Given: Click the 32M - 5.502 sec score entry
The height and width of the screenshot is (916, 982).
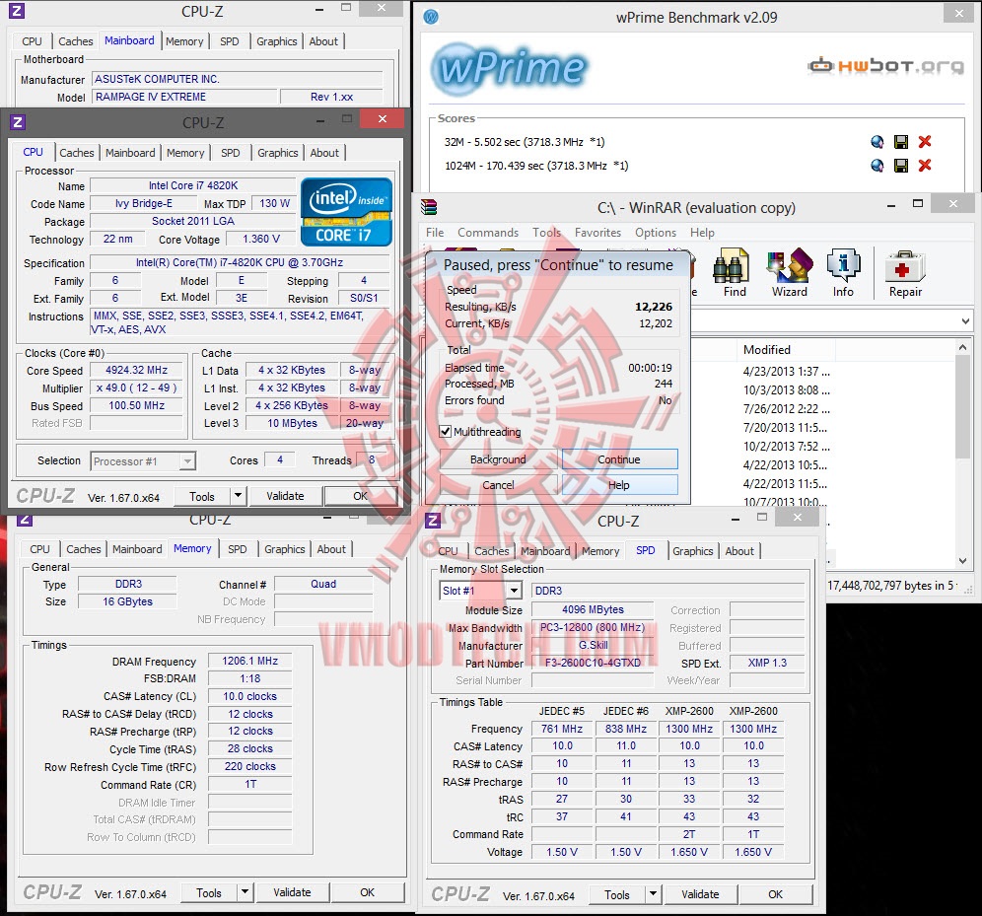Looking at the screenshot, I should pyautogui.click(x=525, y=142).
